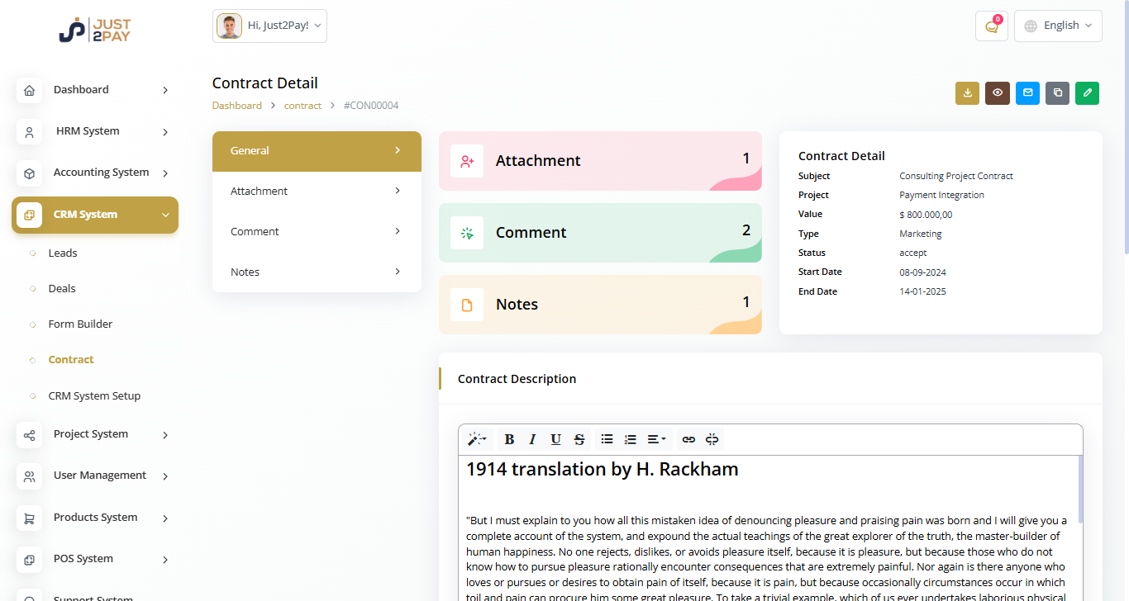
Task: Click the green pencil edit button
Action: 1088,93
